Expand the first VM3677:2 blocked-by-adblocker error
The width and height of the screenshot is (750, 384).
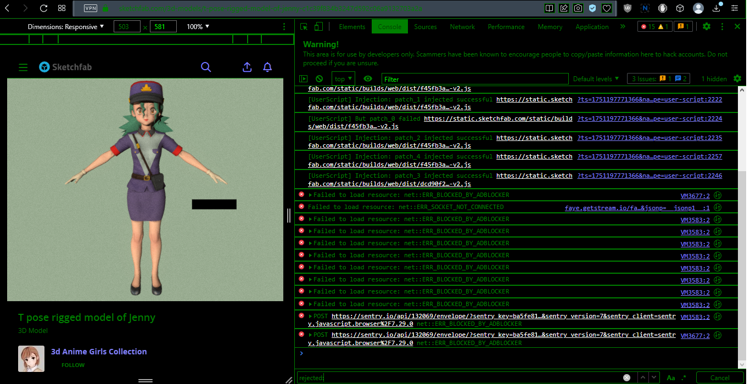coord(311,195)
